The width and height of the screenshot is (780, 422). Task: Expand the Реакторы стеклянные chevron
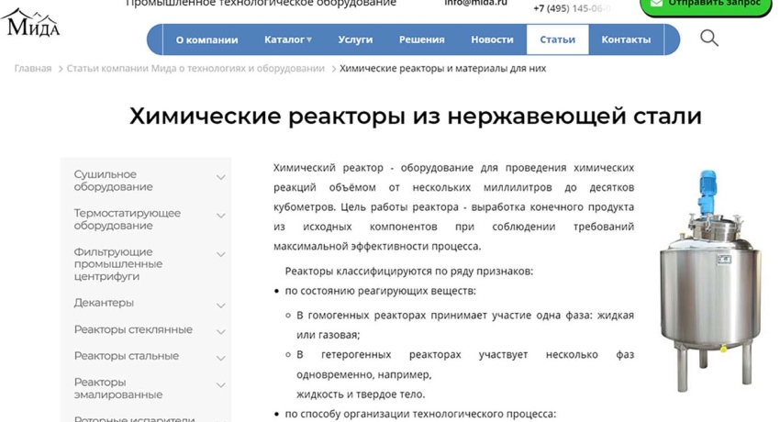pyautogui.click(x=220, y=331)
